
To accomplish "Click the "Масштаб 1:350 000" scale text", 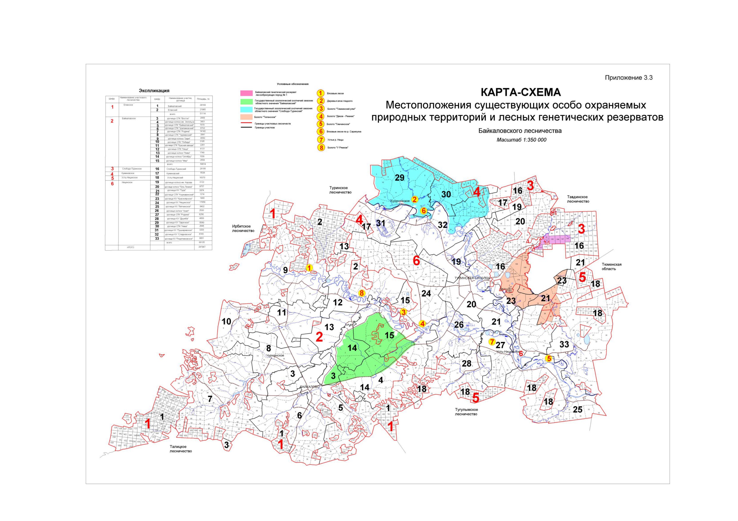I will 521,140.
